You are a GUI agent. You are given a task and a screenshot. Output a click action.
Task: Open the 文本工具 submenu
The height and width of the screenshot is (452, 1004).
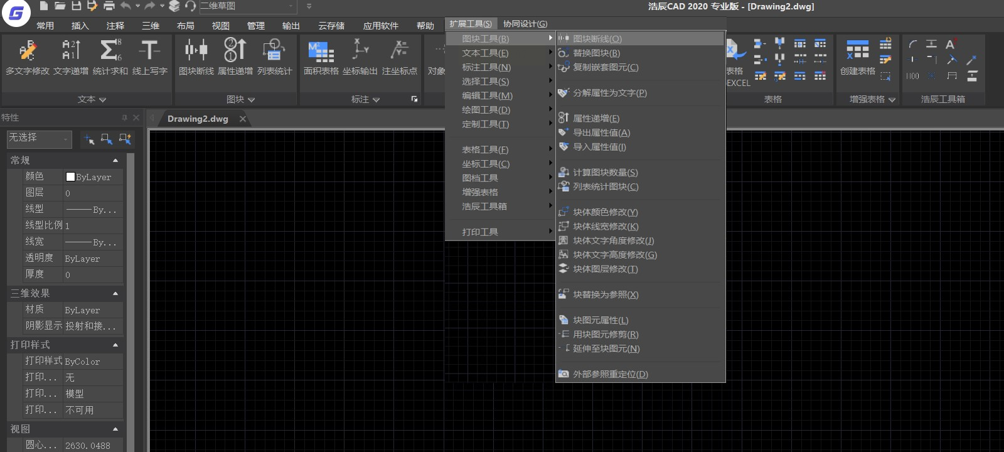pyautogui.click(x=486, y=53)
